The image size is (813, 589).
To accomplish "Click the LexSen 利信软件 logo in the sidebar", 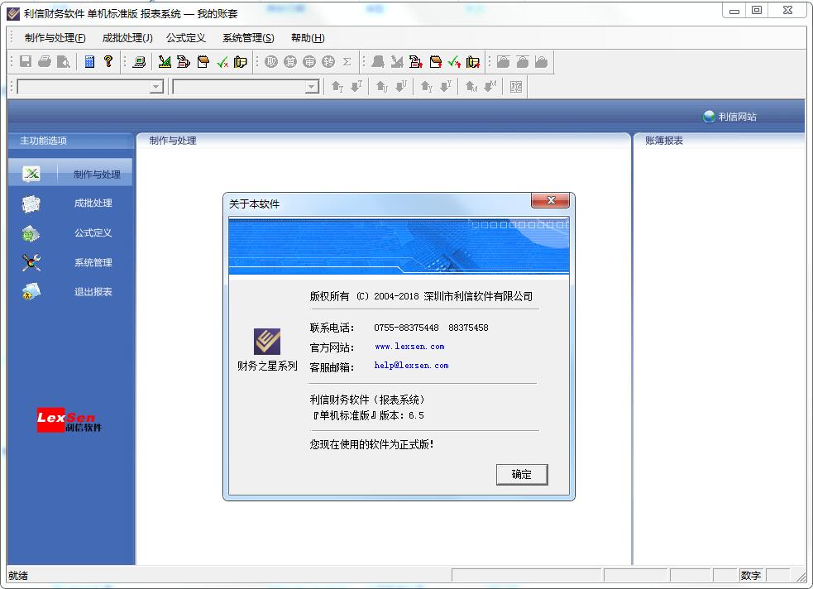I will click(69, 420).
